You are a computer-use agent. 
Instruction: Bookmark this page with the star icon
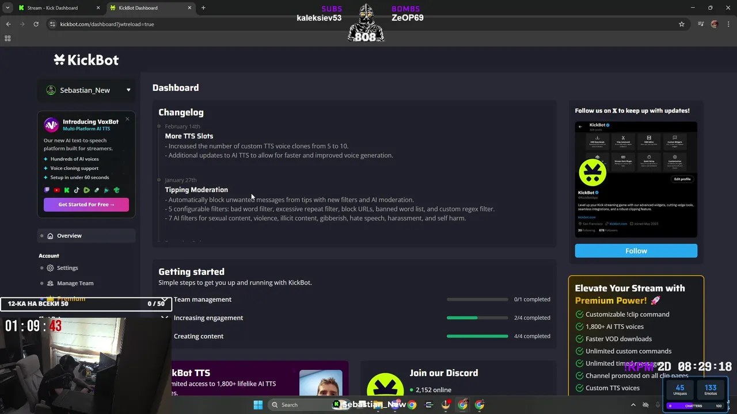(x=682, y=24)
